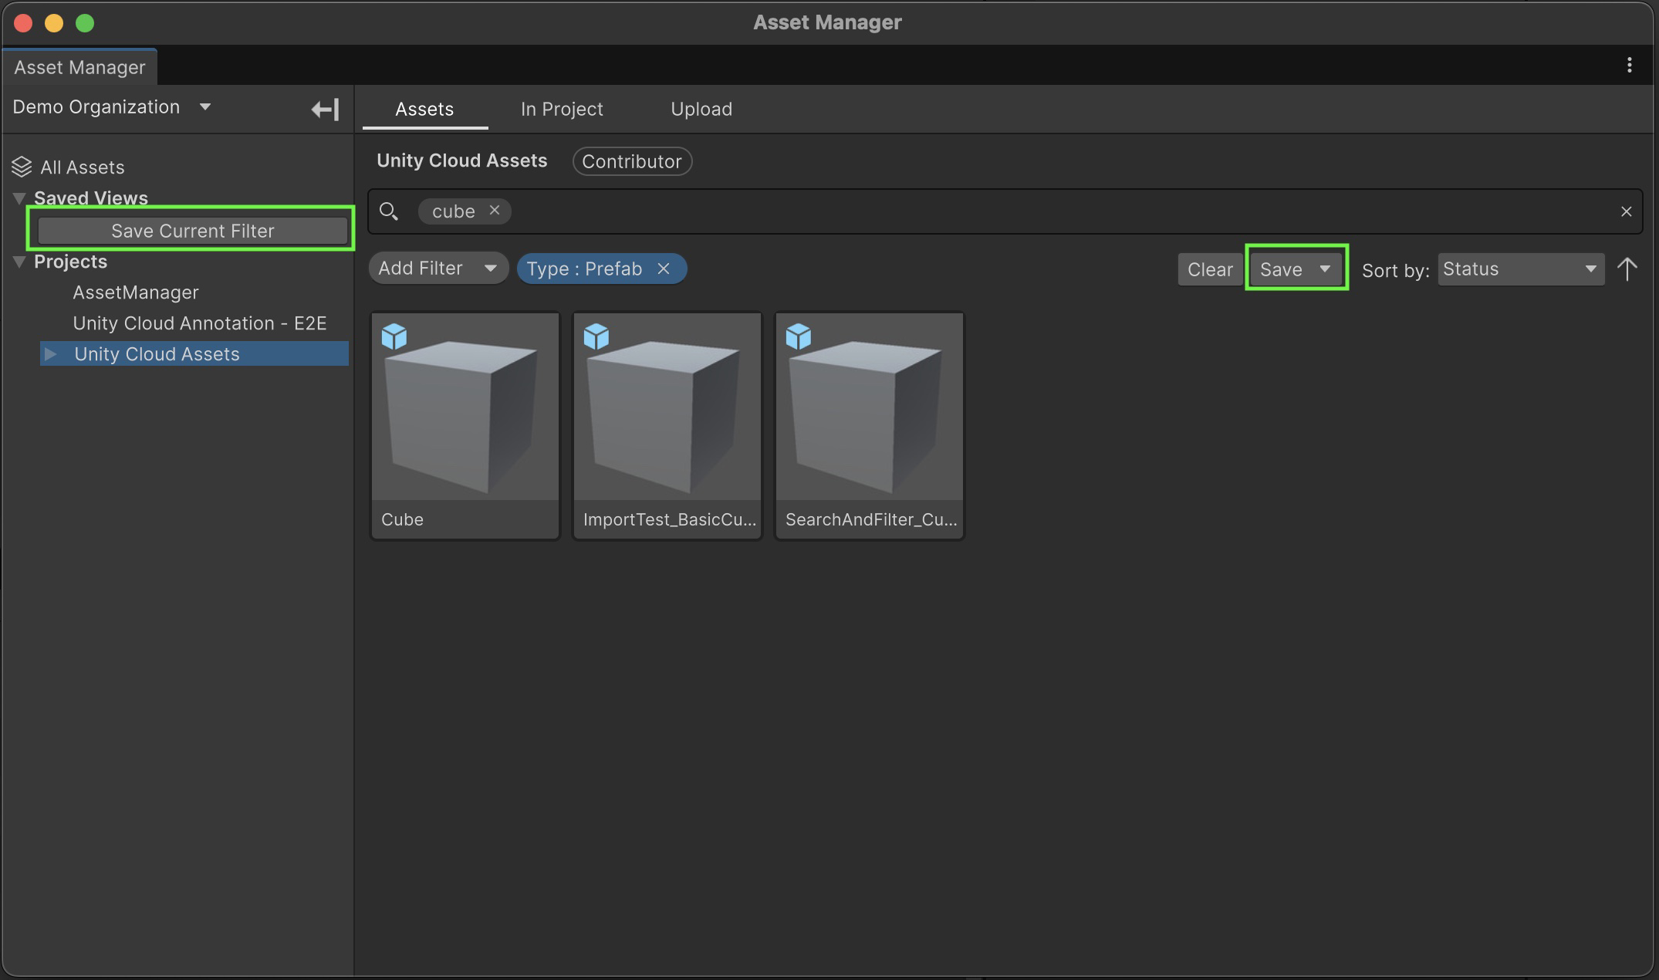Screen dimensions: 1659x980
Task: Expand the Unity Cloud Assets project
Action: [51, 353]
